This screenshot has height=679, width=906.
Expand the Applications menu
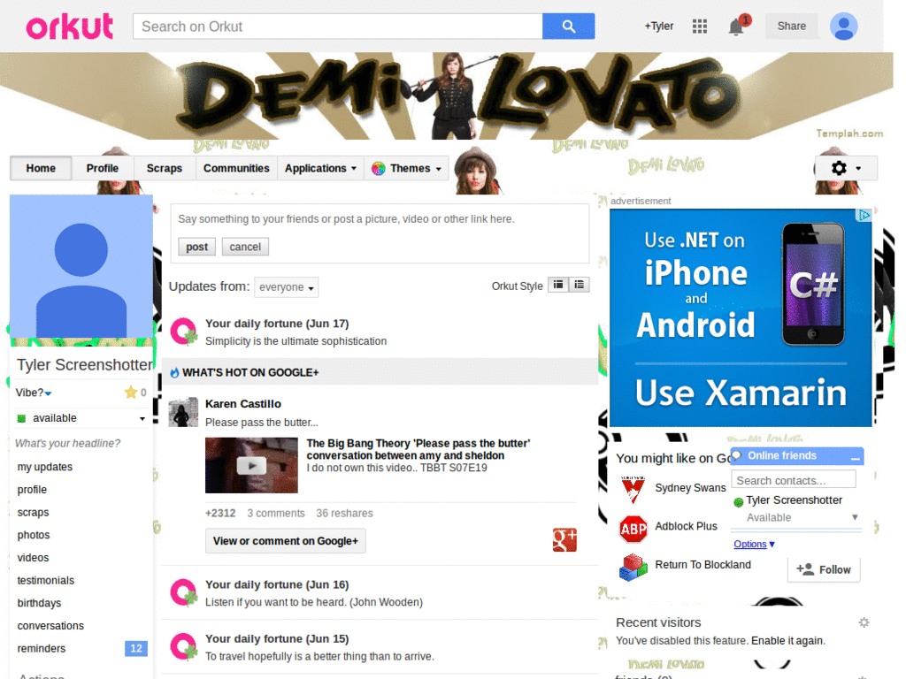pos(320,168)
